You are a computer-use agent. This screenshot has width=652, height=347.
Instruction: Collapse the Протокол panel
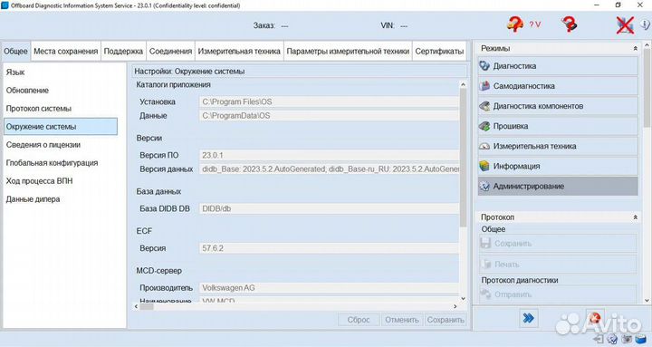pyautogui.click(x=636, y=217)
